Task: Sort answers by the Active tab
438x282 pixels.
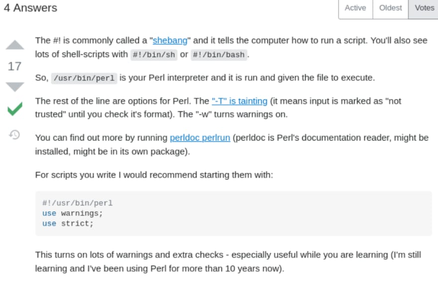Action: [355, 8]
